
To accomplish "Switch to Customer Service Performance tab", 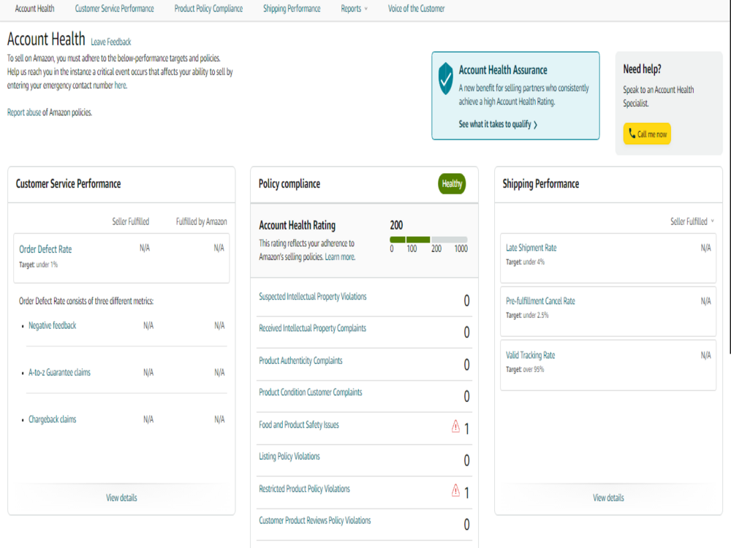I will [x=114, y=8].
